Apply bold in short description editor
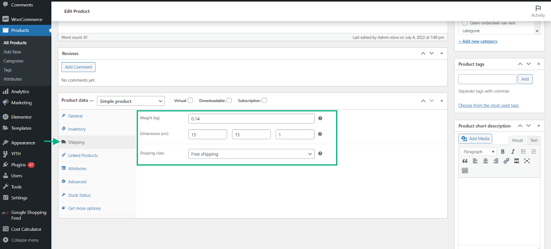This screenshot has height=249, width=551. pos(503,151)
